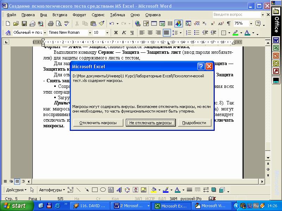The image size is (282, 211).
Task: Run spelling check icon
Action: click(67, 24)
